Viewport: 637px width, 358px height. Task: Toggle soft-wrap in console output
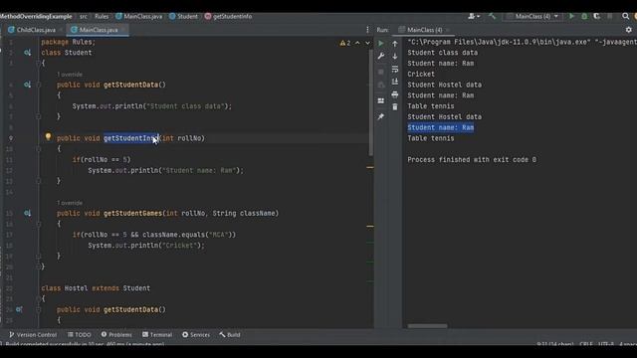point(395,69)
